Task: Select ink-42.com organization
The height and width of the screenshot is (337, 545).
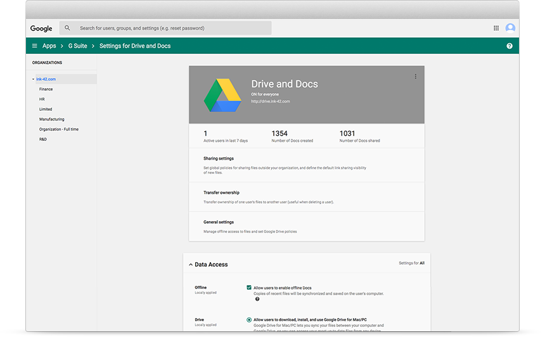Action: 46,79
